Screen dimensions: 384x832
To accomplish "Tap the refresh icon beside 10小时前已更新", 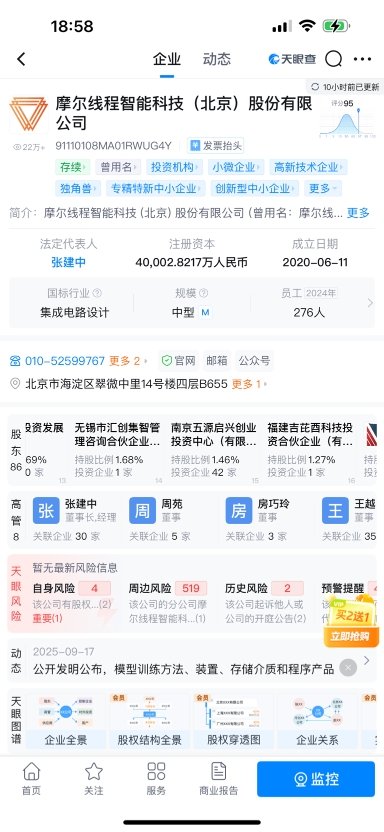I will pyautogui.click(x=315, y=87).
